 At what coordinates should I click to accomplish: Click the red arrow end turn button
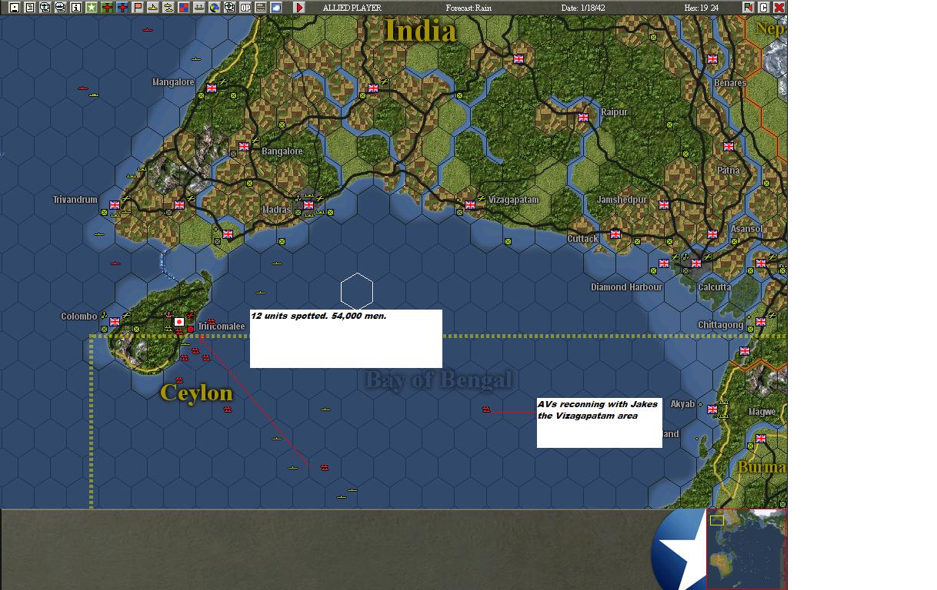click(x=299, y=8)
